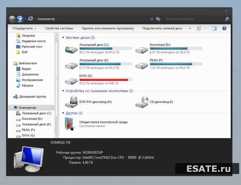Select Локальный диск (C:) drive icon
241x185 pixels.
(x=71, y=50)
